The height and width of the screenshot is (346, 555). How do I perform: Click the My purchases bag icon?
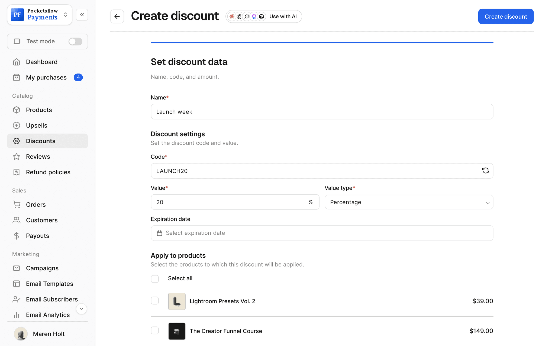pyautogui.click(x=17, y=78)
